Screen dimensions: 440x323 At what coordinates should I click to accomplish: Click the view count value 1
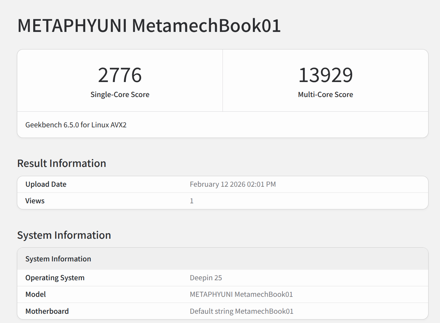[192, 201]
